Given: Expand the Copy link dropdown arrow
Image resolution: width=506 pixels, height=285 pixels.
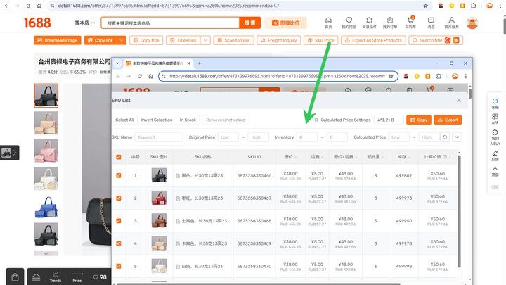Looking at the screenshot, I should click(122, 40).
